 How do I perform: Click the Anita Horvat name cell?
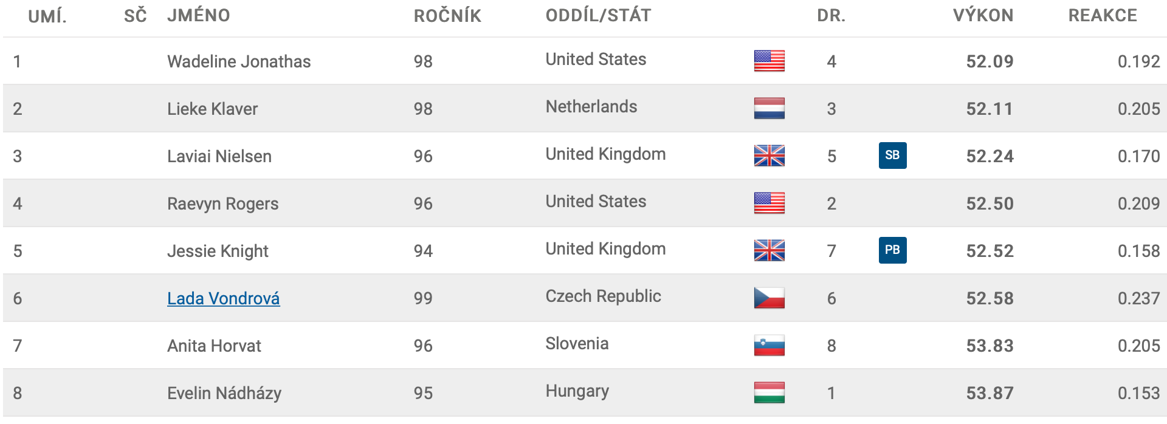214,346
